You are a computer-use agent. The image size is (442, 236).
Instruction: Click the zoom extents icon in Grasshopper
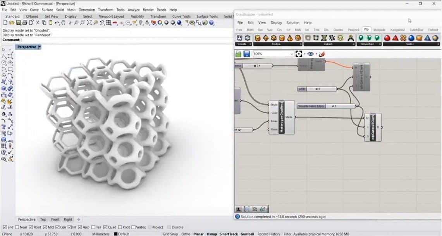(299, 54)
